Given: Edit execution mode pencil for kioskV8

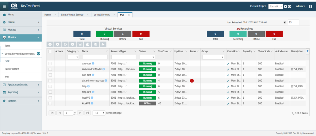Looking at the screenshot, I should point(228,103).
